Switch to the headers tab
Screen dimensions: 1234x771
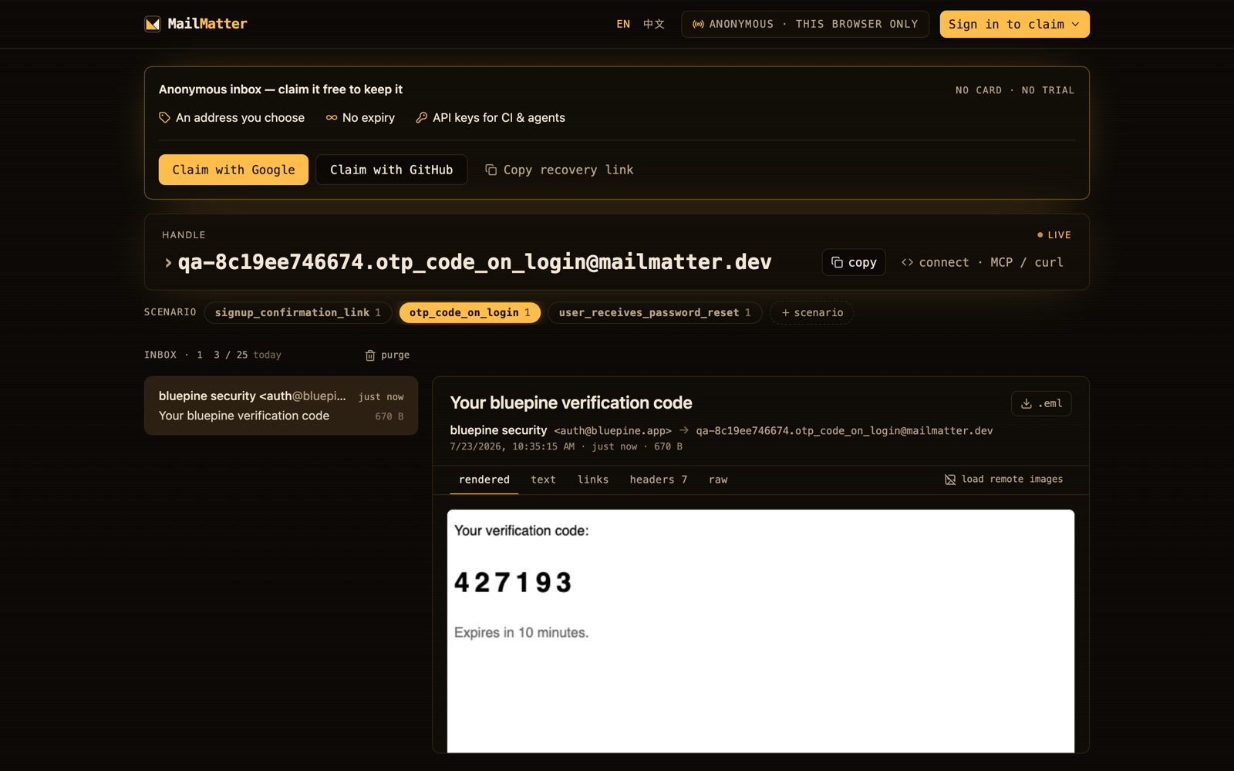pyautogui.click(x=658, y=480)
